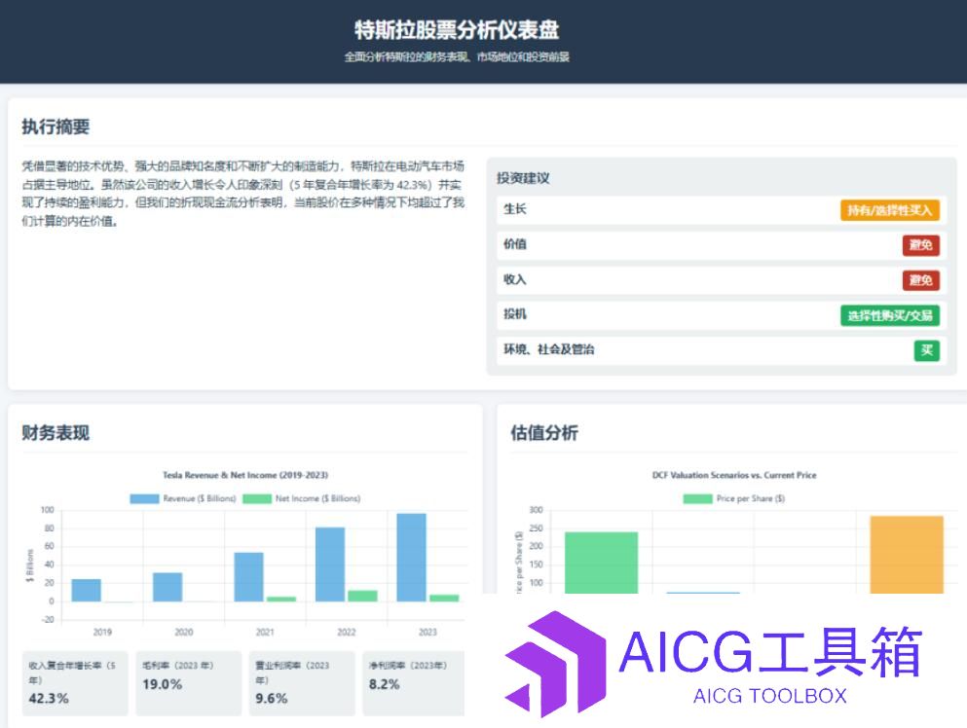The height and width of the screenshot is (728, 967).
Task: Click the 2023 green net income bar
Action: click(444, 598)
